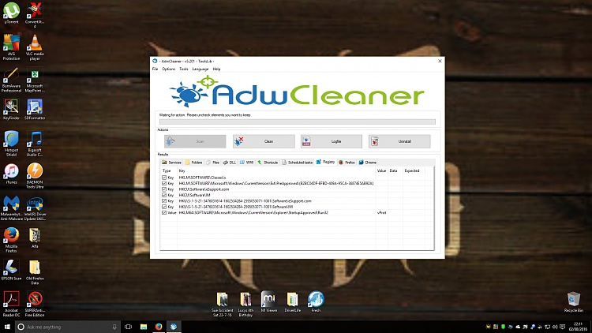Viewport: 592px width, 333px height.
Task: Open the Fresh desktop shortcut
Action: click(x=316, y=301)
